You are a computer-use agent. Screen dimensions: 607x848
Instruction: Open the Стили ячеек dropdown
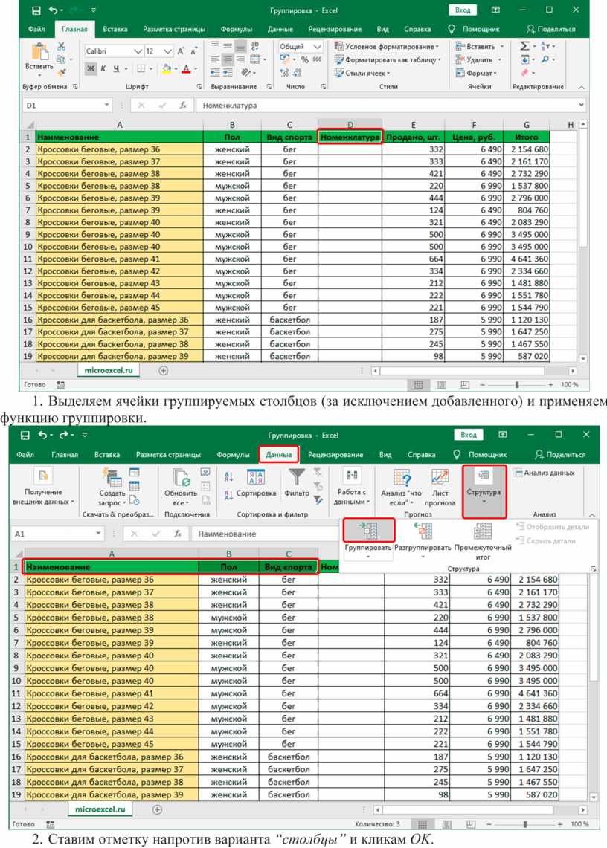click(362, 73)
